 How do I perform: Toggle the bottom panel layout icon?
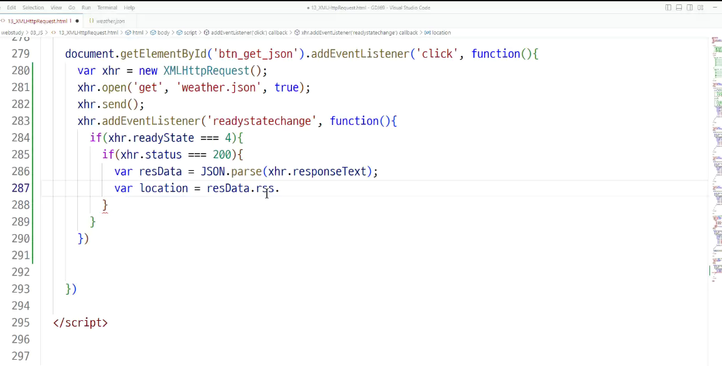(x=679, y=8)
